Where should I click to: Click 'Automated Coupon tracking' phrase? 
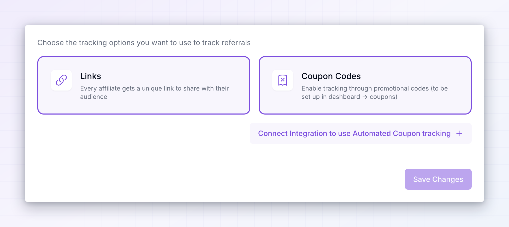point(402,133)
